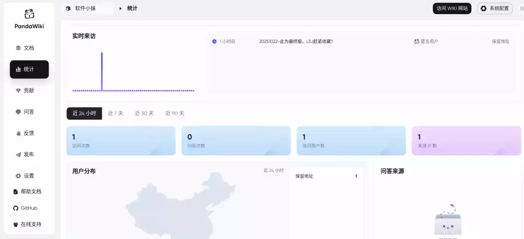524x239 pixels.
Task: Select the 统计 statistics menu item
Action: (29, 69)
